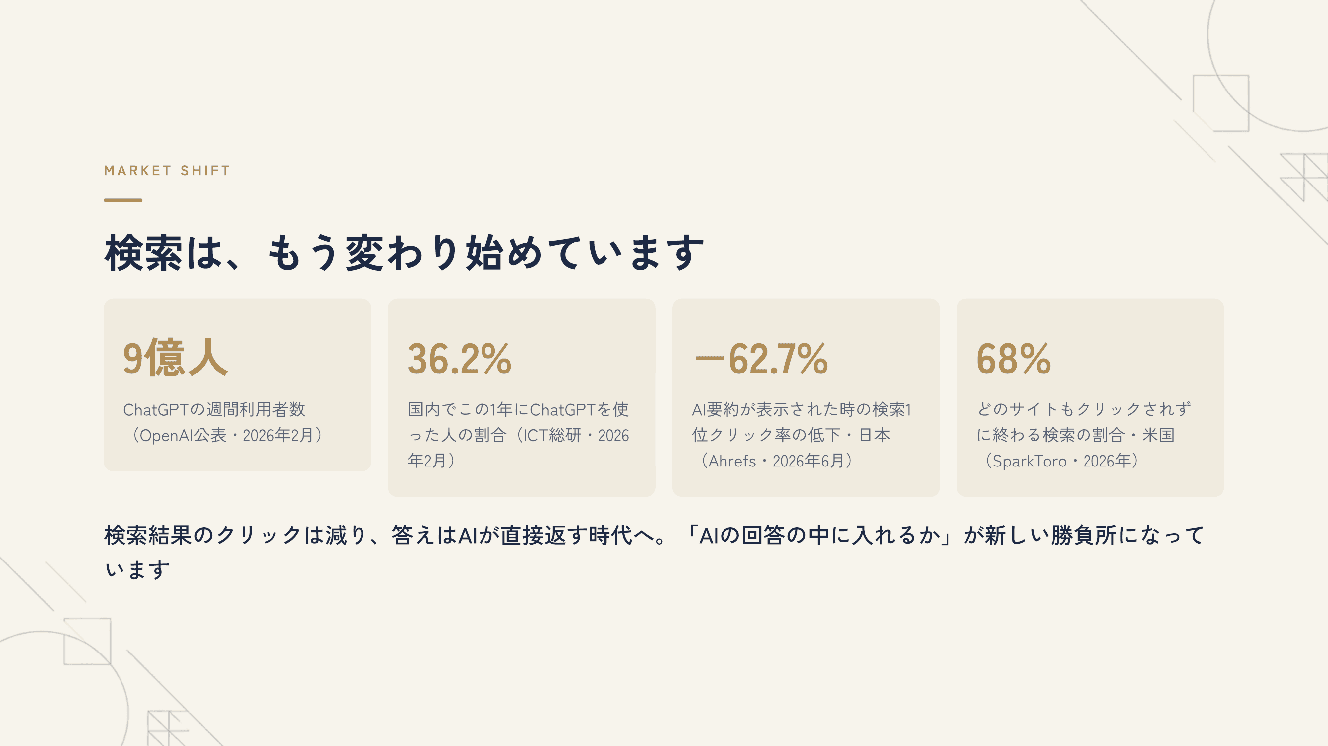Select the ICT総研 domestic ChatGPT usage description
Viewport: 1328px width, 746px height.
point(518,435)
